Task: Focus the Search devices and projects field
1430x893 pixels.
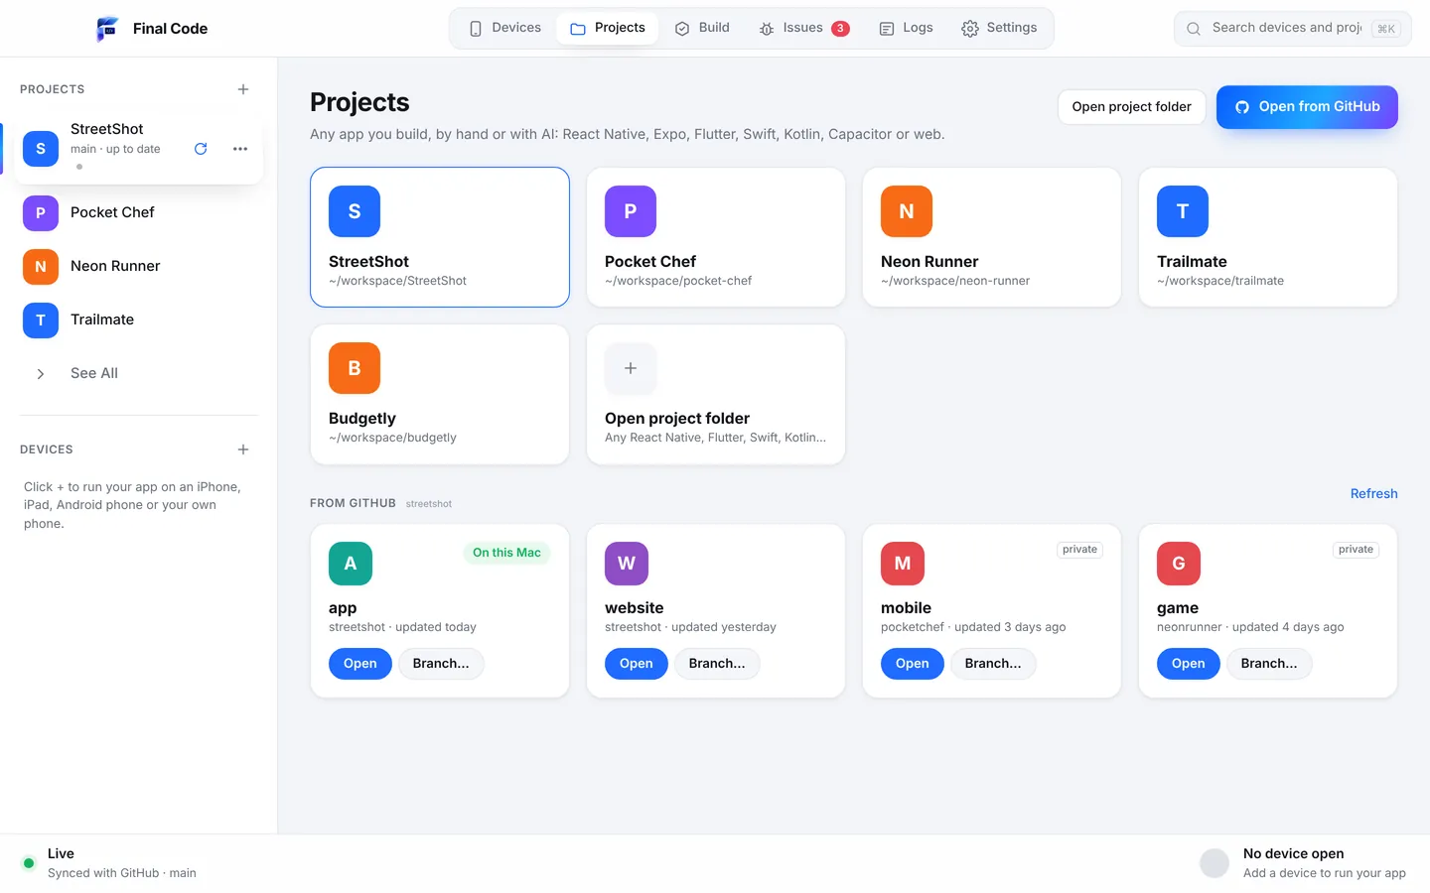Action: click(1293, 29)
